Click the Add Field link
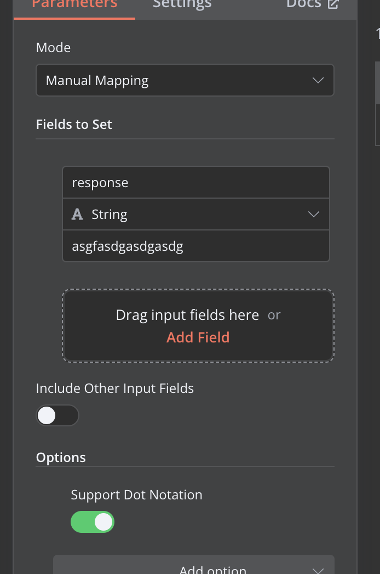The image size is (380, 574). point(198,337)
